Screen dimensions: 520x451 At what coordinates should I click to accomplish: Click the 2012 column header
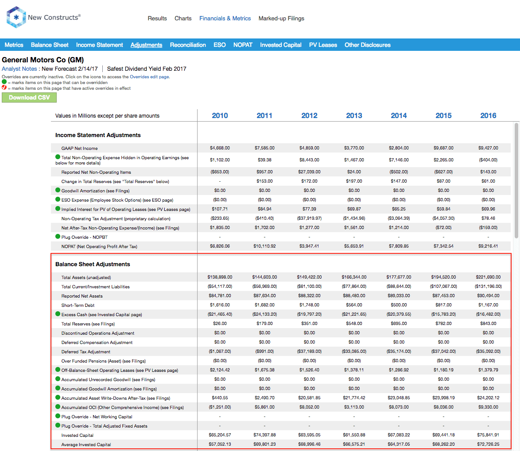[310, 115]
